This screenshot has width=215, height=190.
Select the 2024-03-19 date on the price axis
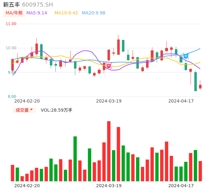click(109, 101)
